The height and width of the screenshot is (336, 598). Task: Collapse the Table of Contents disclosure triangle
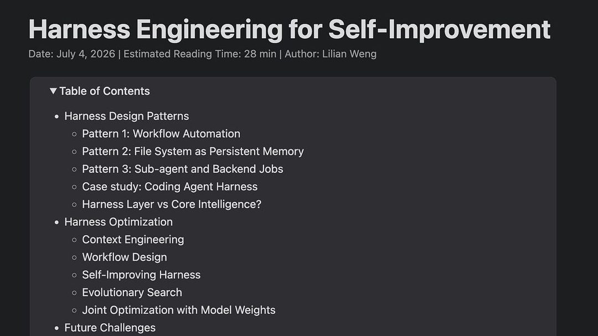pos(53,91)
